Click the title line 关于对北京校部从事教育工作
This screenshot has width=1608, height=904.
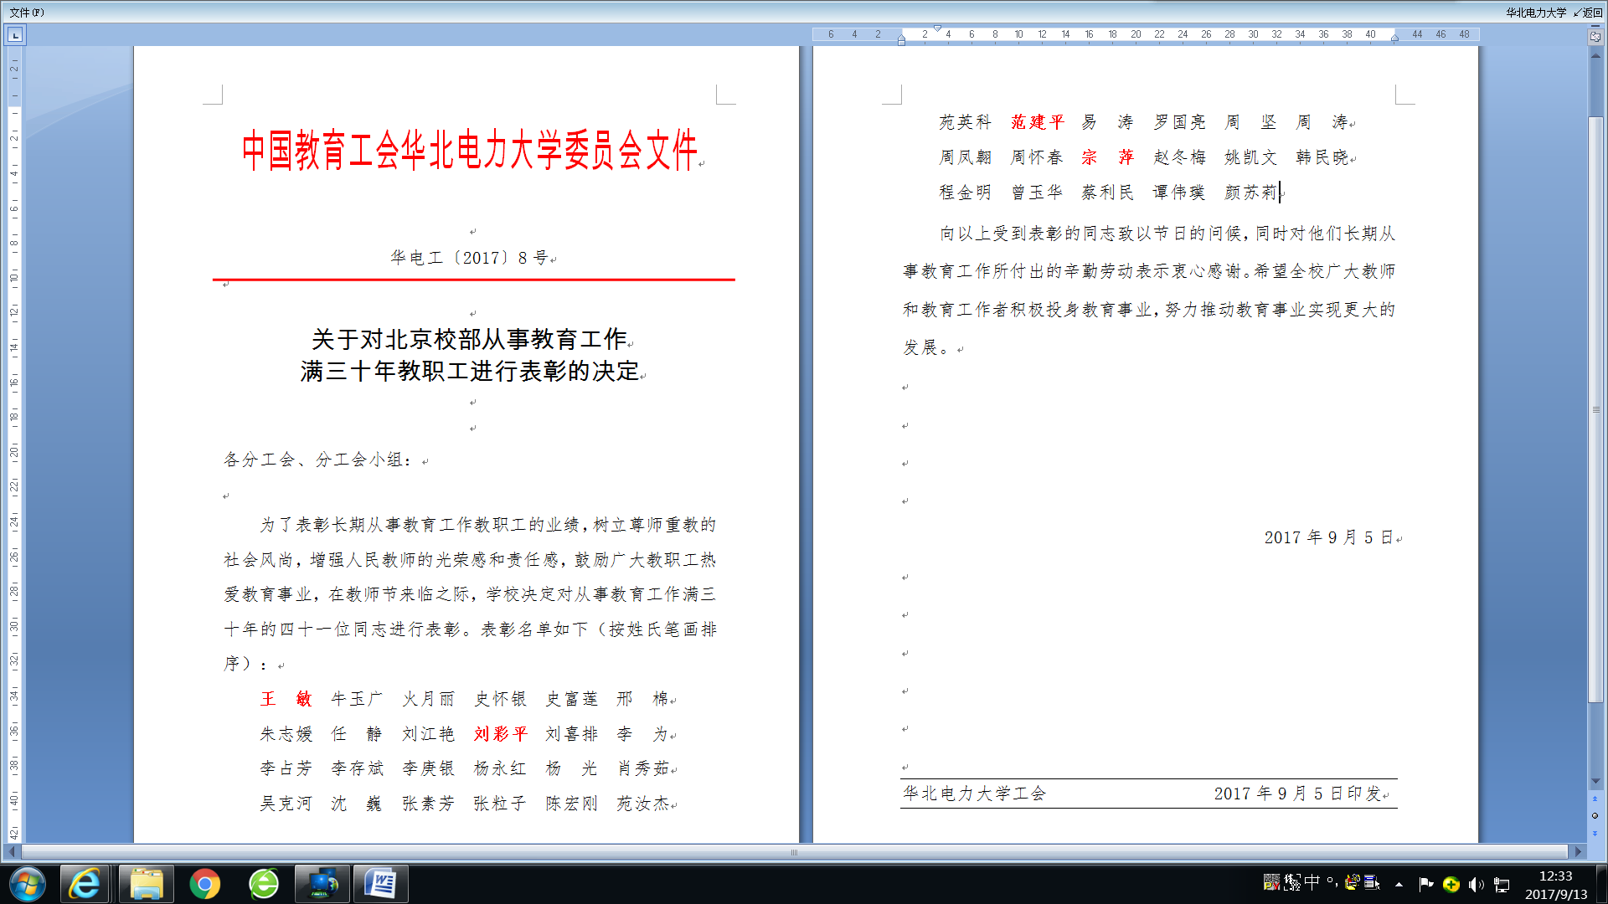coord(469,339)
